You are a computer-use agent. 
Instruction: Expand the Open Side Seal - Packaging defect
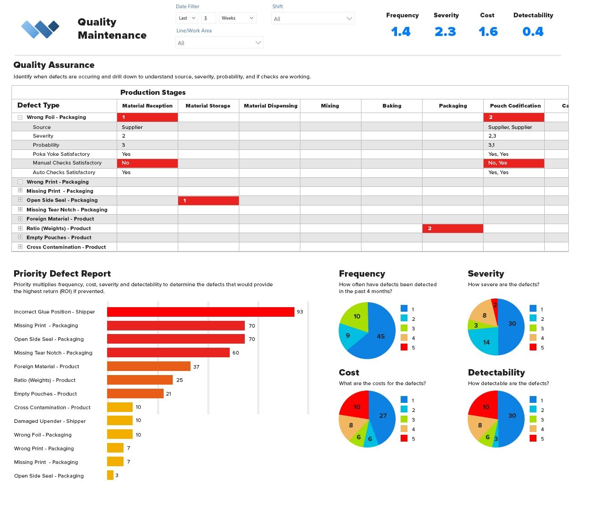pos(20,201)
